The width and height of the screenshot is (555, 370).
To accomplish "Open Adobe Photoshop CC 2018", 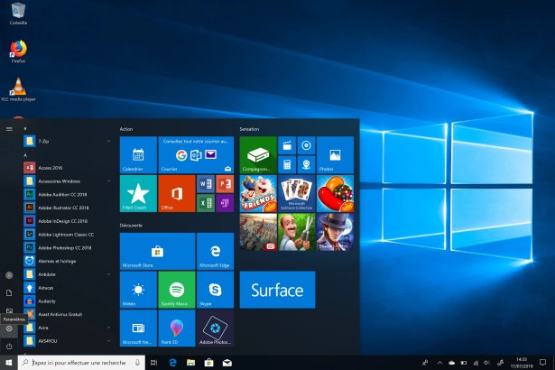I will pos(68,248).
